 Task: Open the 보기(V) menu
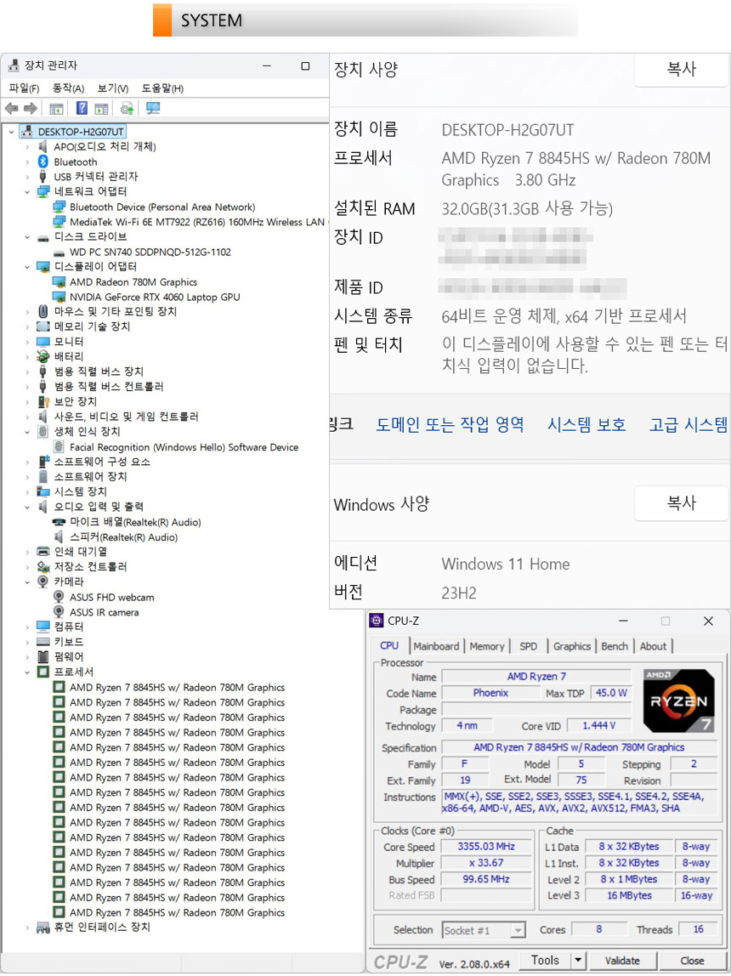pyautogui.click(x=112, y=88)
